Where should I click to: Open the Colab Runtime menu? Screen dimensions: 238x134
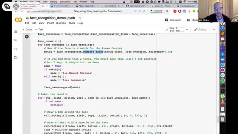(x=61, y=23)
